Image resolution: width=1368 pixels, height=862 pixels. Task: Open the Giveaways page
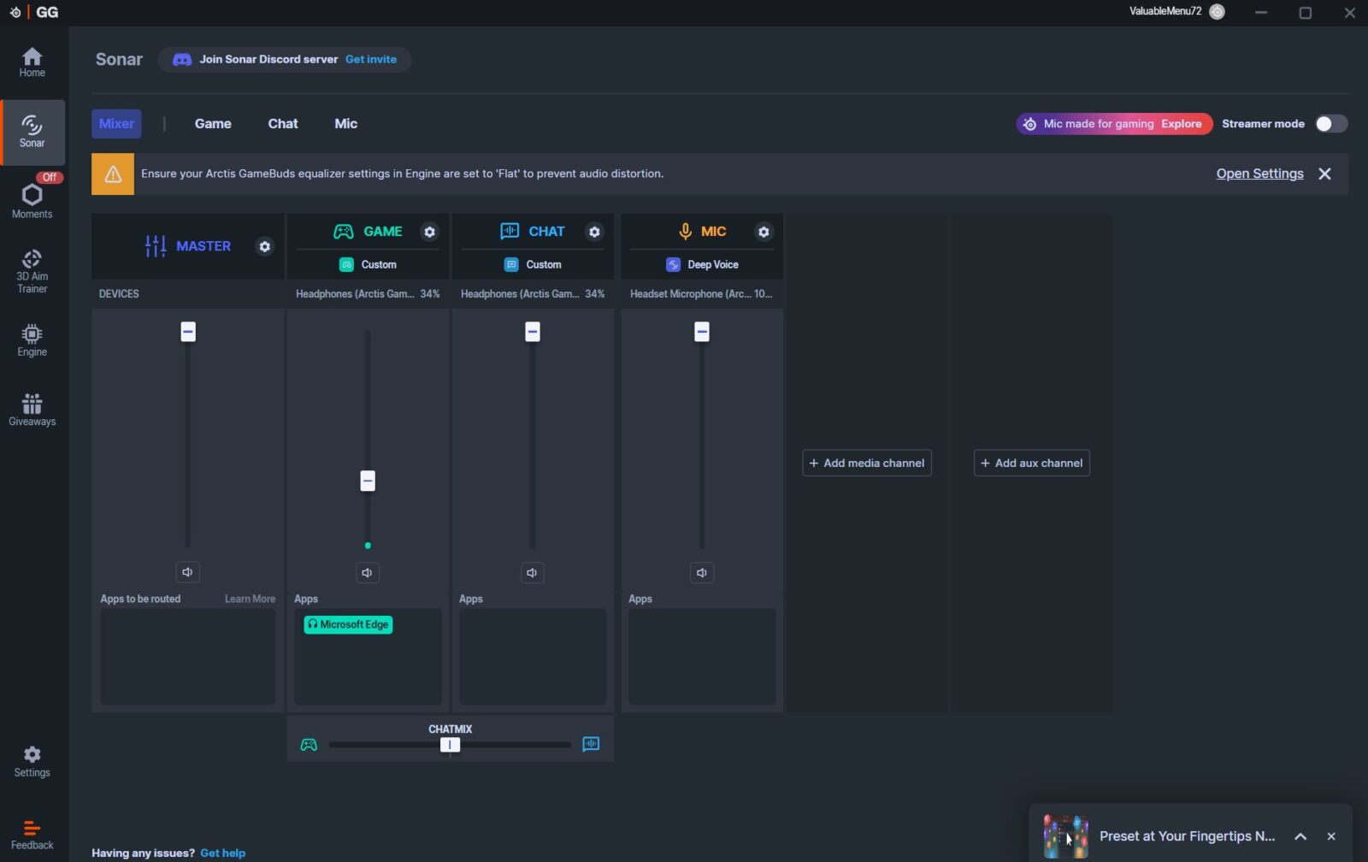pos(32,410)
